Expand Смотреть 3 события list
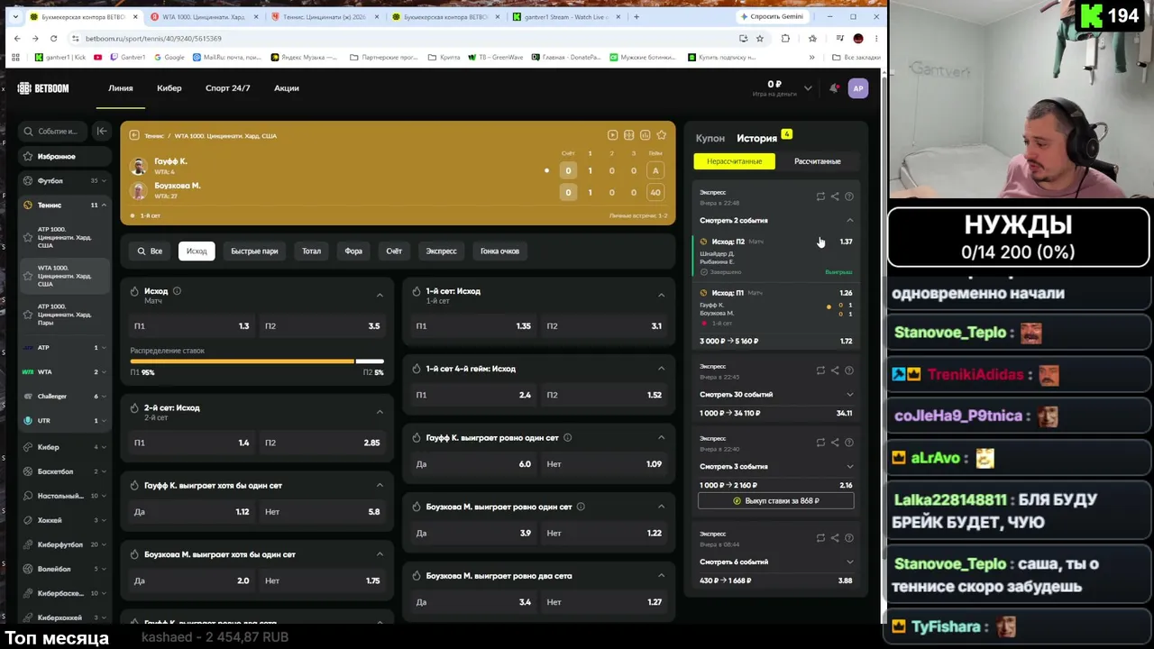This screenshot has width=1154, height=649. (x=775, y=467)
